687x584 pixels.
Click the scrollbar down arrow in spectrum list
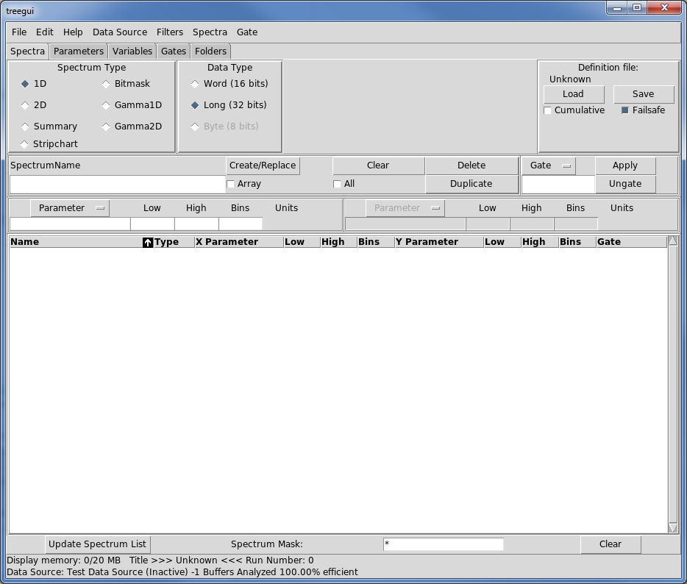(x=673, y=528)
